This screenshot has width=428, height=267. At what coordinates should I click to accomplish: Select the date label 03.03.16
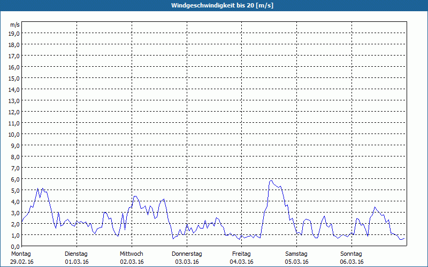click(x=187, y=262)
